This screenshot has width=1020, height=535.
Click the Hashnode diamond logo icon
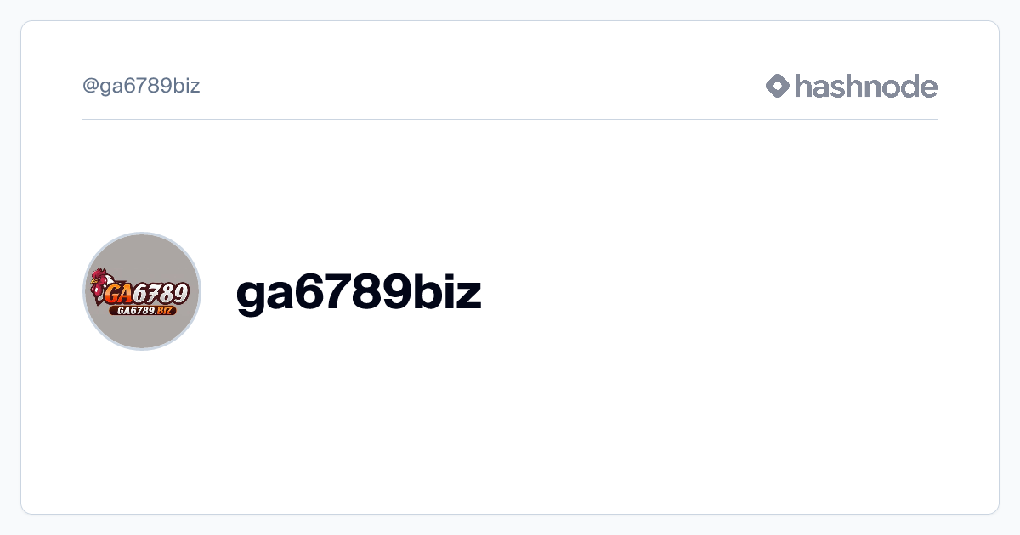pyautogui.click(x=778, y=86)
